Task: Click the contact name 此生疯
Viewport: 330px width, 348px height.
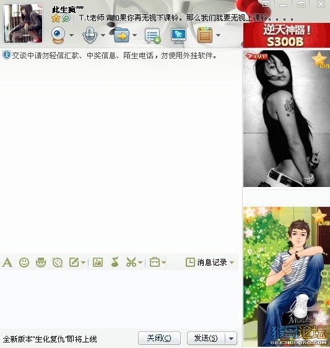Action: pos(67,9)
